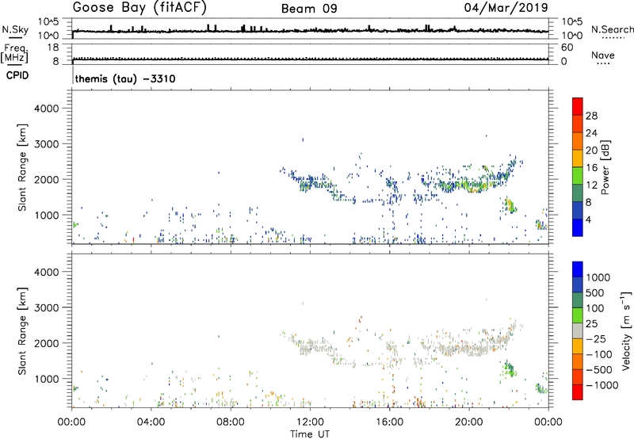Click the '60' tick on Nave axis
Screen dimensions: 634x439
[x=567, y=48]
